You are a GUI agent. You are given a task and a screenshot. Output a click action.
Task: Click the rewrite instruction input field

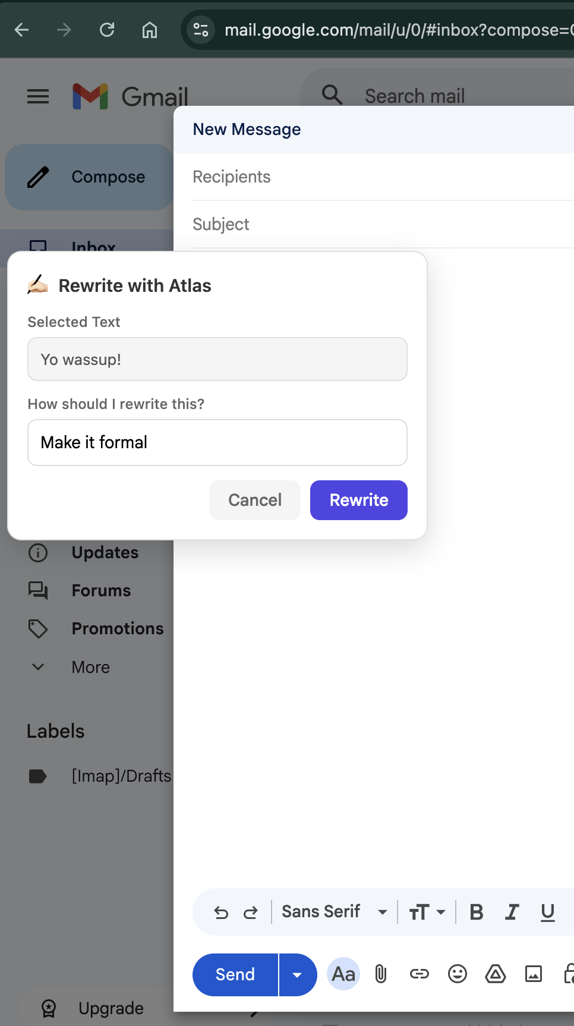pos(217,443)
